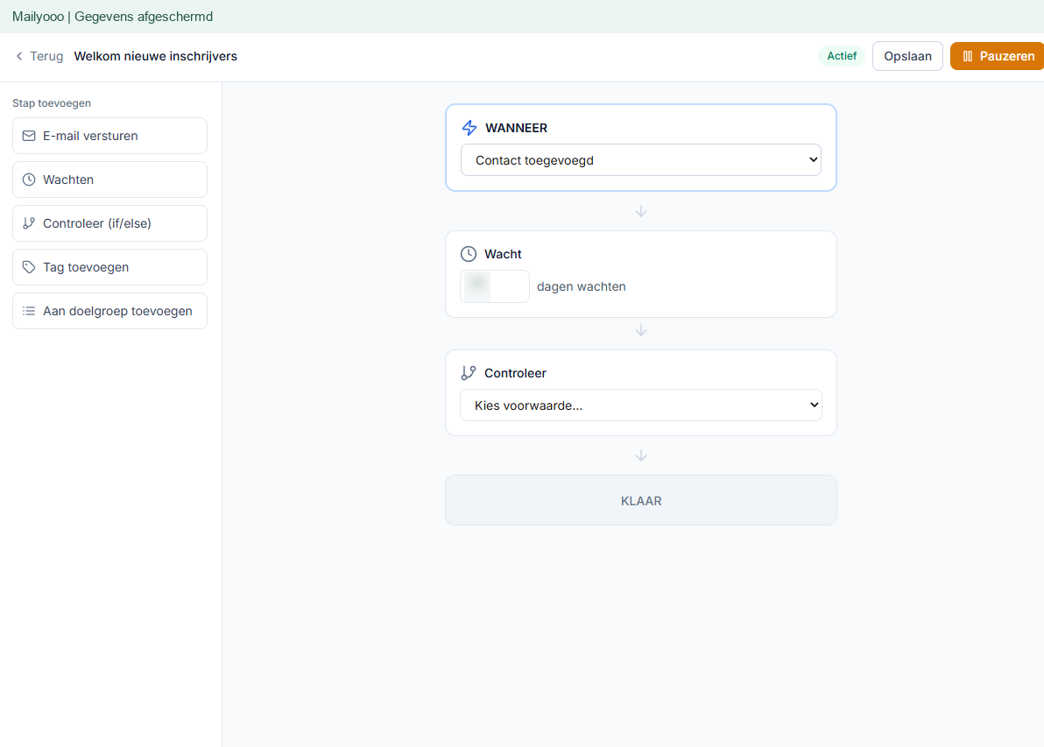Click the back chevron next to Terug
This screenshot has width=1044, height=747.
click(19, 56)
